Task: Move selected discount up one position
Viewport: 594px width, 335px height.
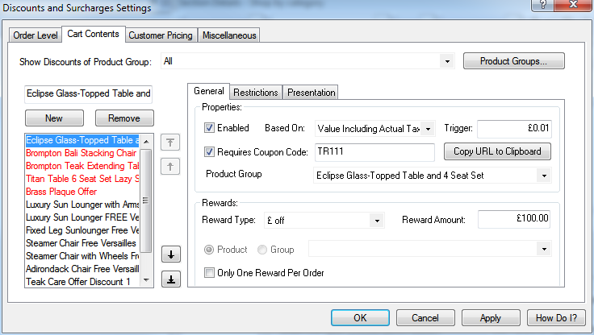Action: 170,167
